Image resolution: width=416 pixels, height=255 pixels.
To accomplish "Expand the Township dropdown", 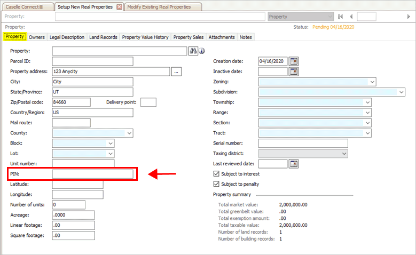I will tap(368, 102).
